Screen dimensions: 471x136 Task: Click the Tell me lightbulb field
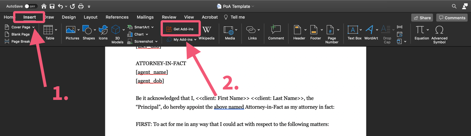(234, 17)
